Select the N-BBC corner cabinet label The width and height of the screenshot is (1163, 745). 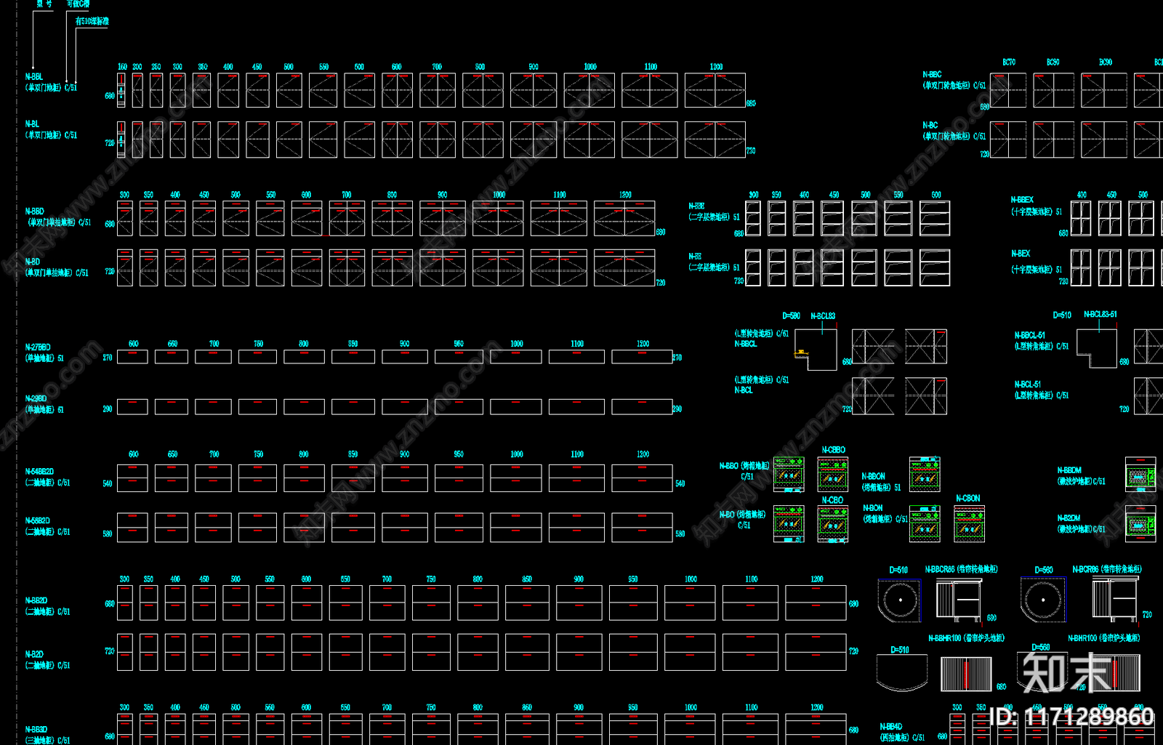[932, 75]
